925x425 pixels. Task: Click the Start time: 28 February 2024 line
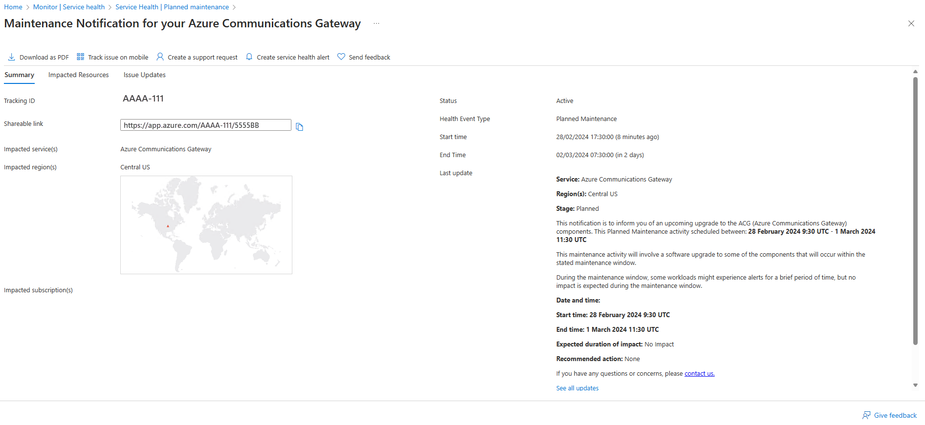613,315
